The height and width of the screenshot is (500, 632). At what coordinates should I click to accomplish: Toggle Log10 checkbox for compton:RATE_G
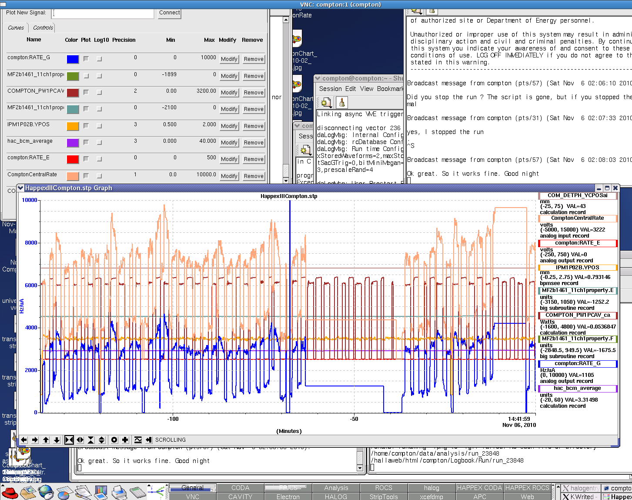99,59
